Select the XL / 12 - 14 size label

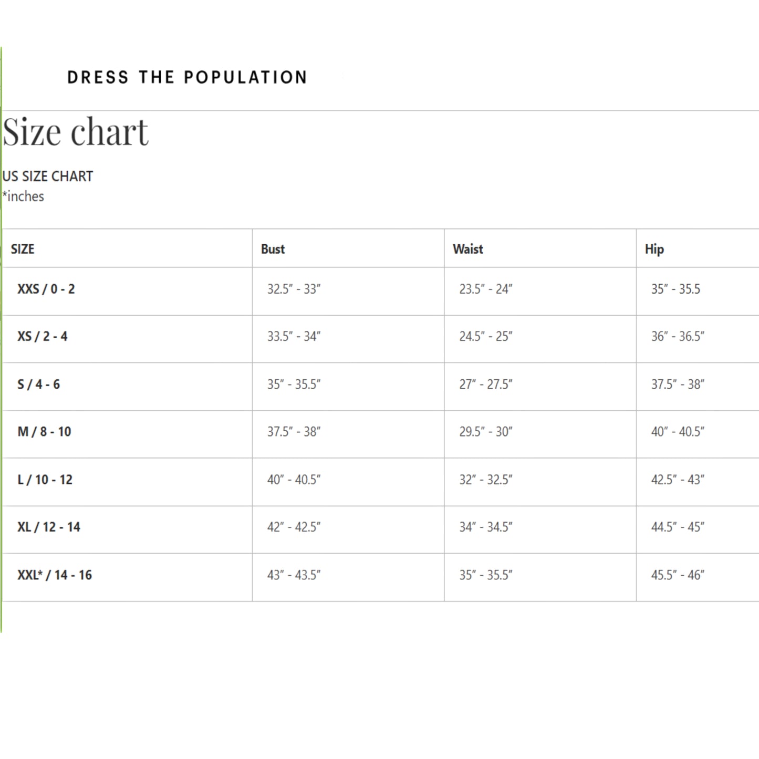49,527
